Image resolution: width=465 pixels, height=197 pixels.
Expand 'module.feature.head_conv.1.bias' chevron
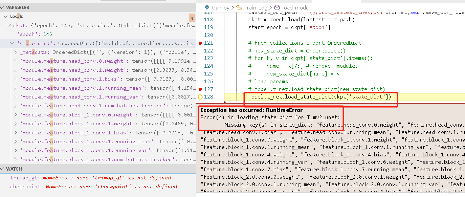16,79
